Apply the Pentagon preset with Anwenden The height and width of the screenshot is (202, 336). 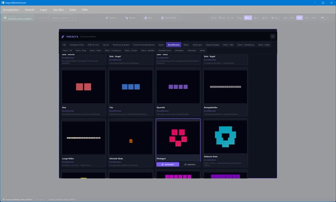click(x=168, y=165)
